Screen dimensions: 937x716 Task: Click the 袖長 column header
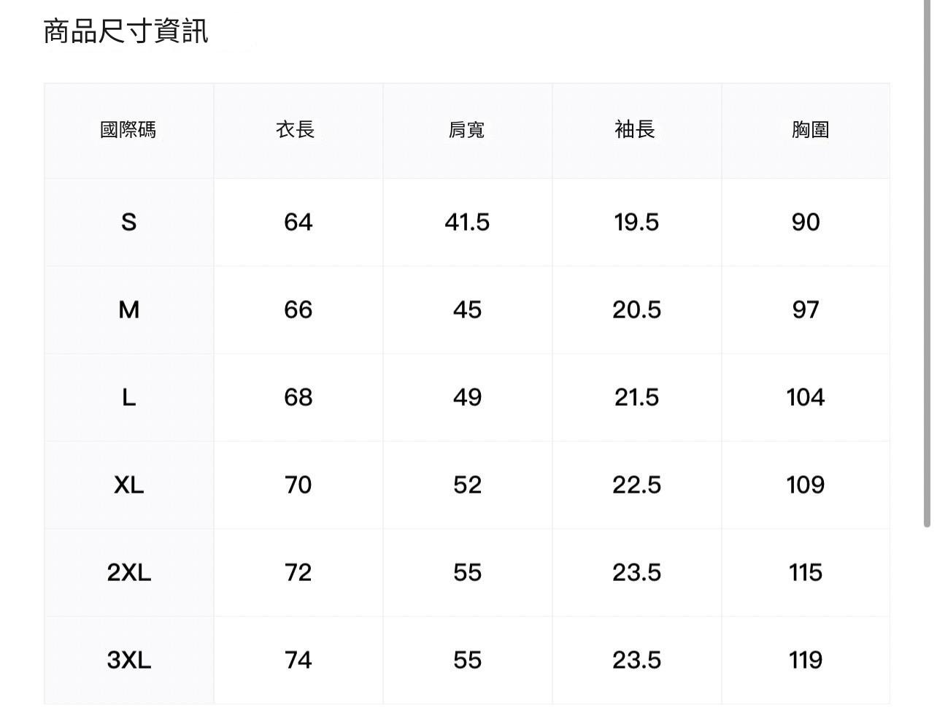click(635, 130)
